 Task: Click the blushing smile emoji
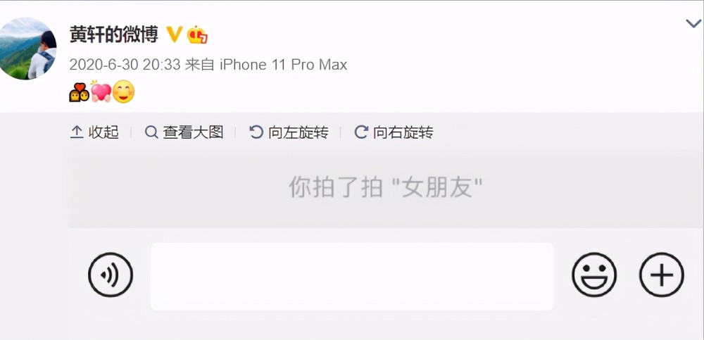coord(123,92)
